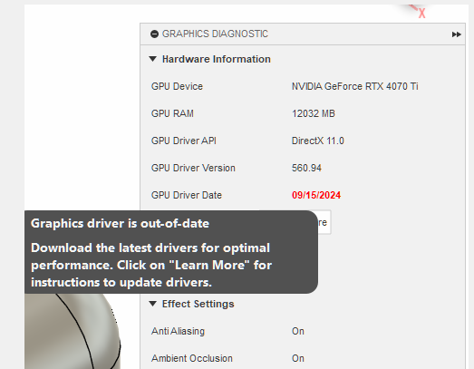The image size is (474, 369).
Task: Click the red X axis label of view cube
Action: pos(421,14)
